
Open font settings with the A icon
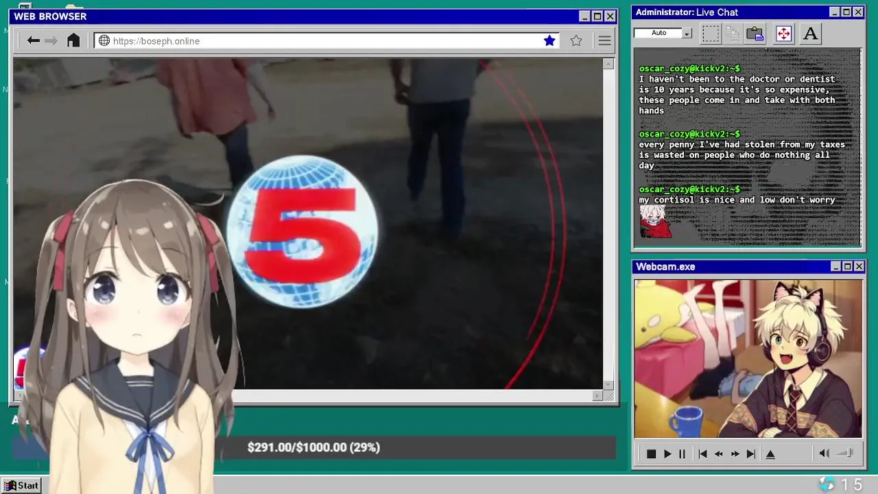point(810,33)
